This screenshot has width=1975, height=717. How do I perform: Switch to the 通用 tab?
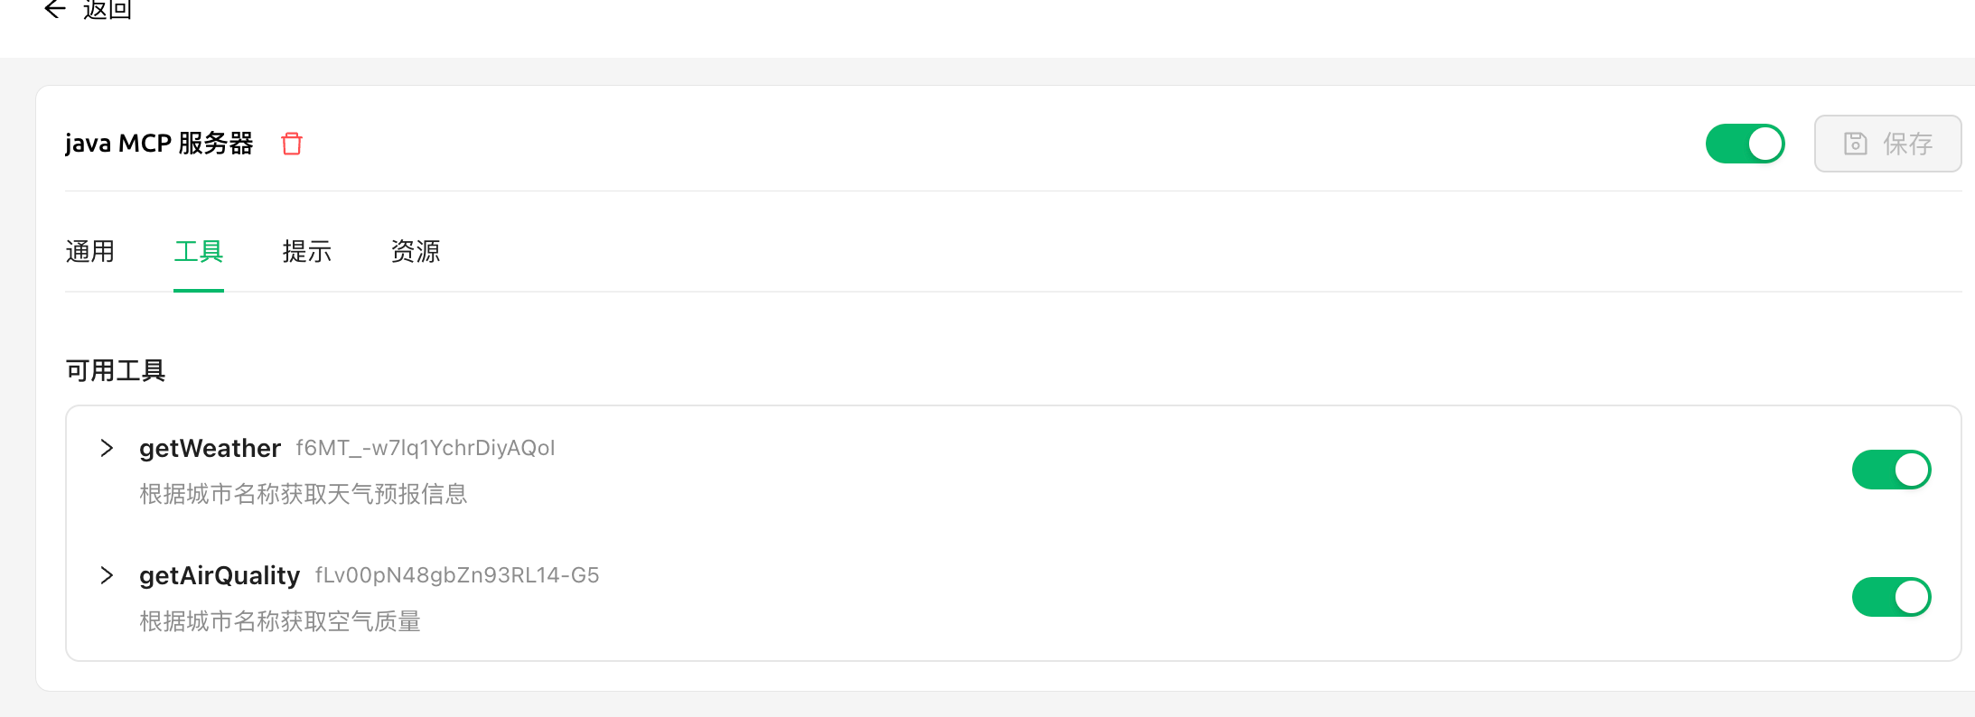(x=90, y=251)
